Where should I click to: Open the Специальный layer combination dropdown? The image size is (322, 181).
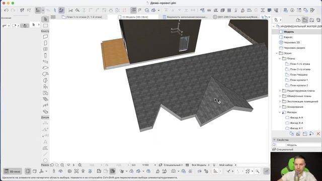tap(171, 165)
